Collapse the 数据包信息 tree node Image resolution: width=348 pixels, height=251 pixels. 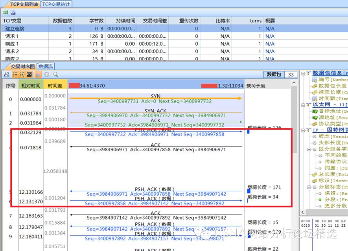click(x=302, y=73)
